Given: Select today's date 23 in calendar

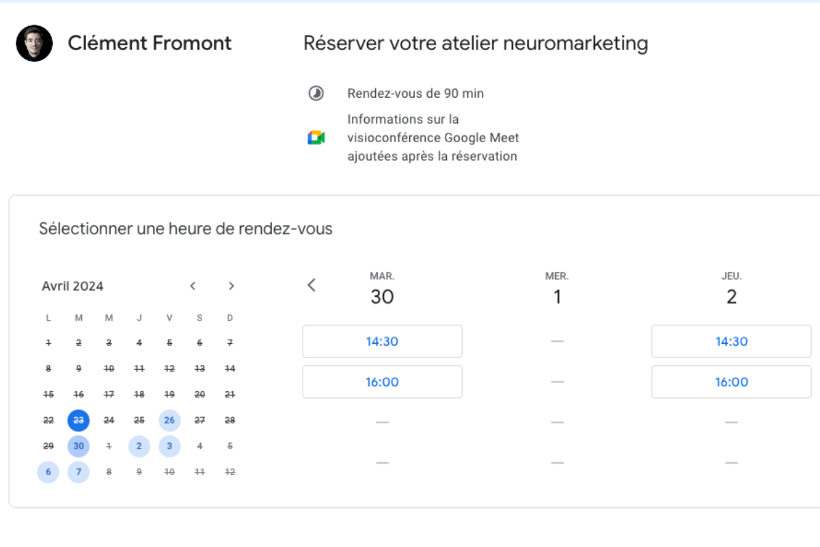Looking at the screenshot, I should point(79,421).
